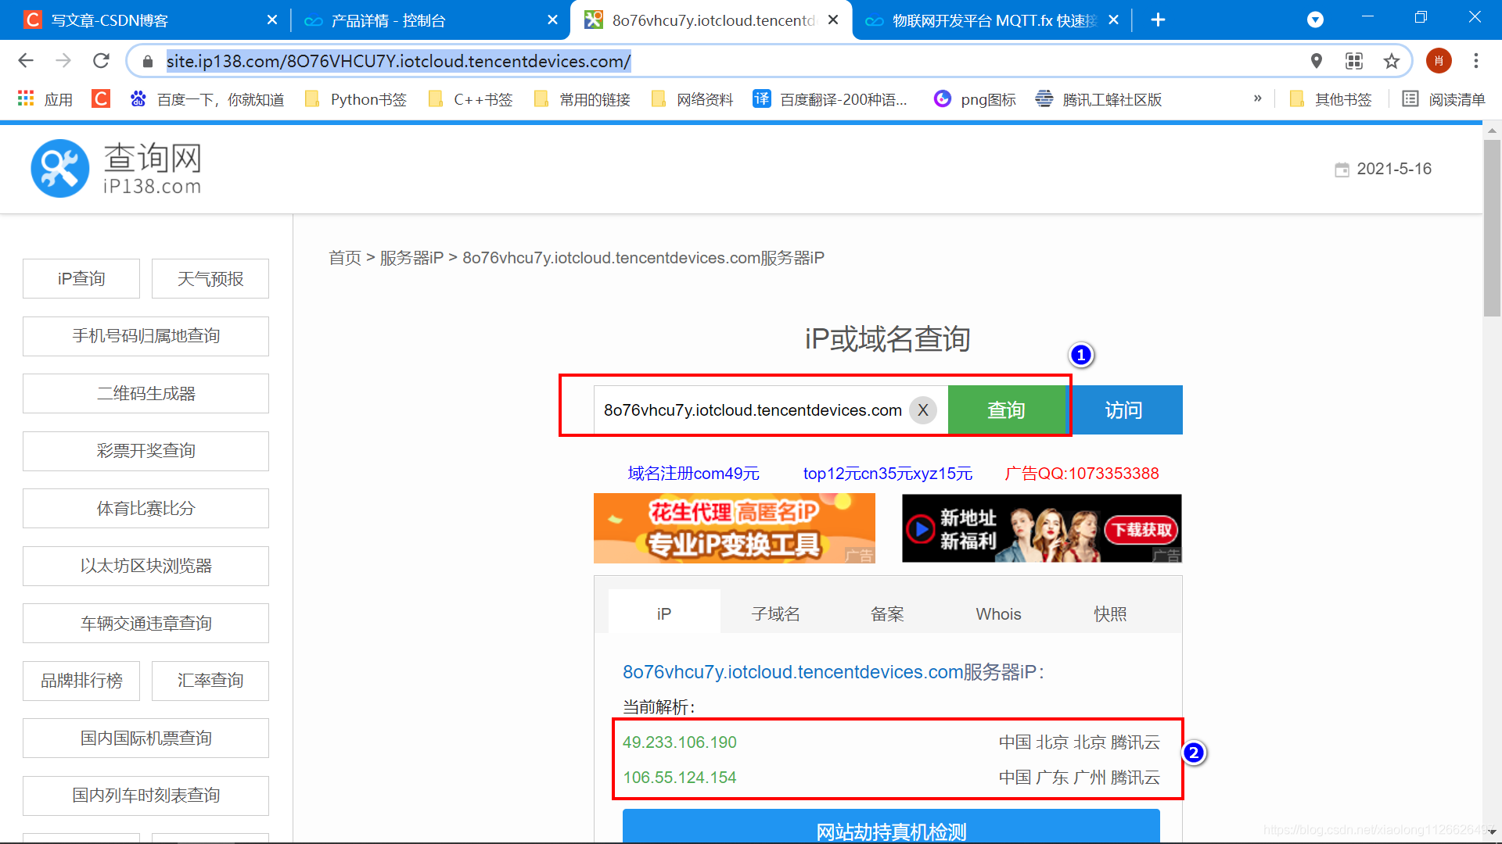
Task: Switch to the Whois tab
Action: point(998,614)
